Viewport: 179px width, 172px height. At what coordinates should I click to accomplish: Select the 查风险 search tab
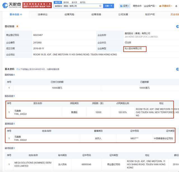(x=83, y=2)
